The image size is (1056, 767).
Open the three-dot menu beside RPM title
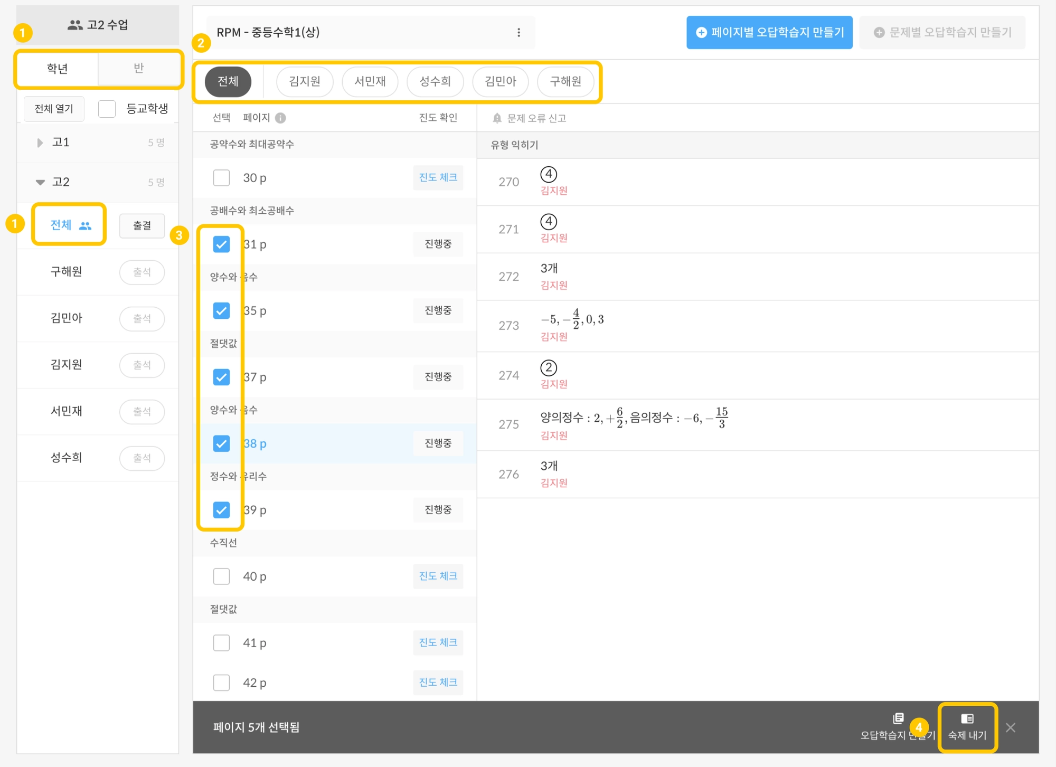[x=518, y=32]
